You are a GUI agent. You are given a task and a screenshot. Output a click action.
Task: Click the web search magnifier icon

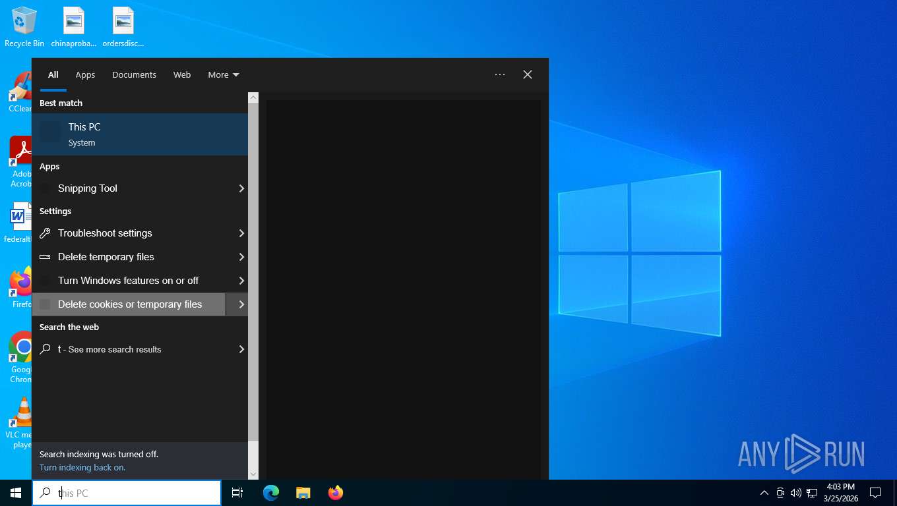(x=45, y=349)
